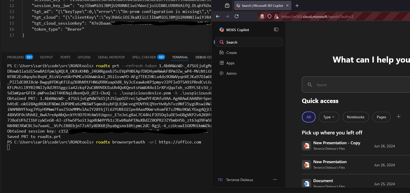Reload the Microsoft 365 Copilot page
The height and width of the screenshot is (193, 410).
coord(237,16)
